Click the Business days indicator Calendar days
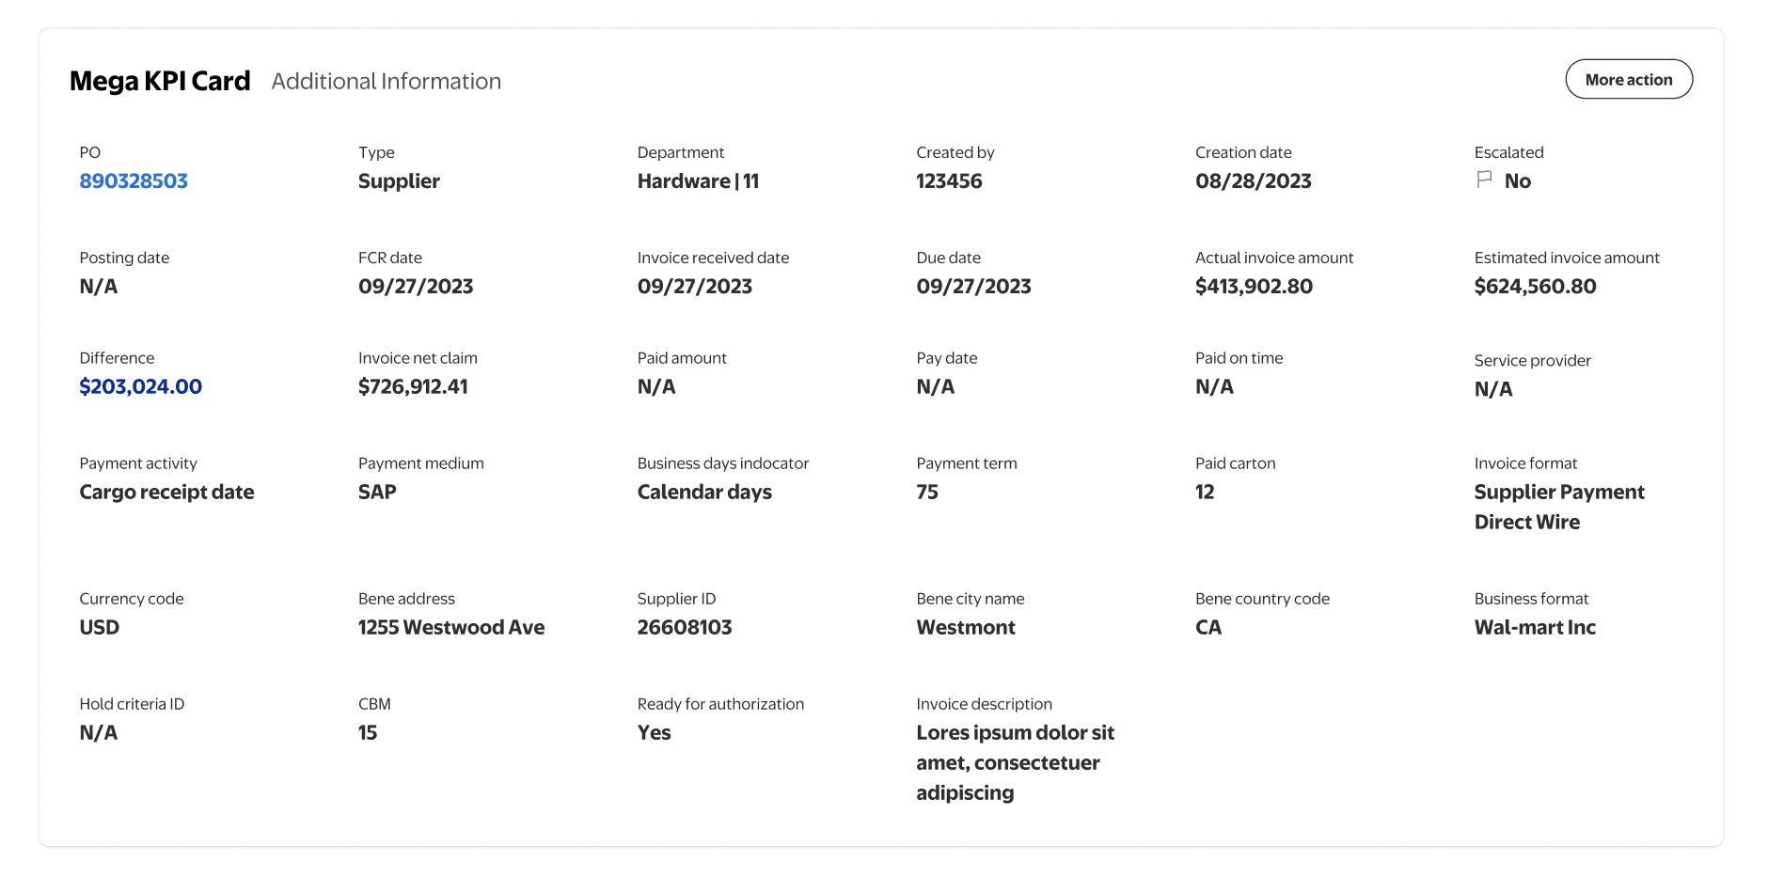This screenshot has height=893, width=1768. (x=703, y=493)
